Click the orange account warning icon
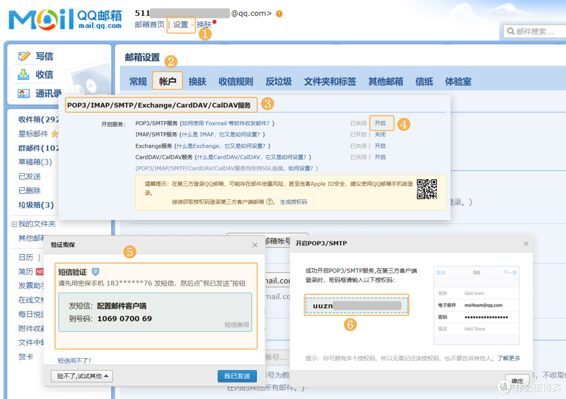Image resolution: width=566 pixels, height=399 pixels. (x=279, y=14)
